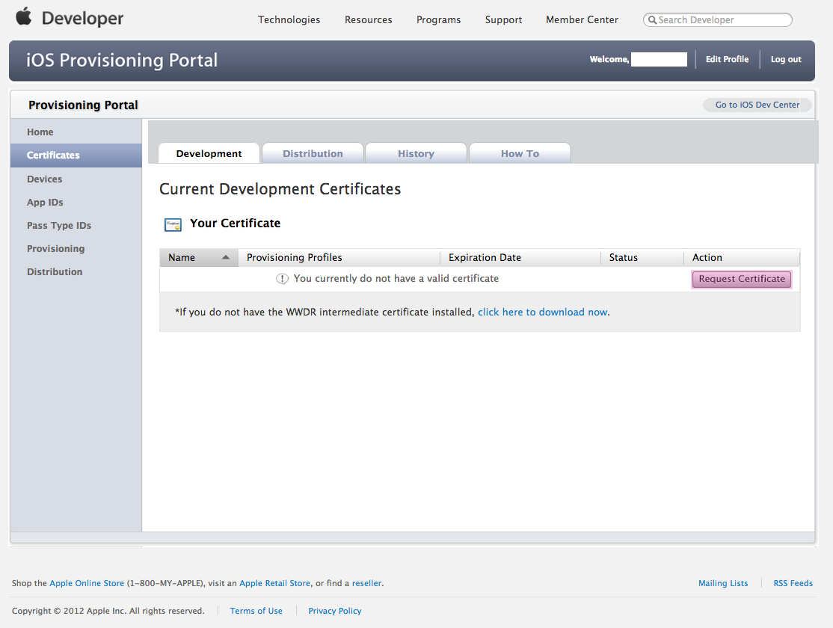Open Mailing Lists link
This screenshot has height=628, width=833.
(723, 583)
